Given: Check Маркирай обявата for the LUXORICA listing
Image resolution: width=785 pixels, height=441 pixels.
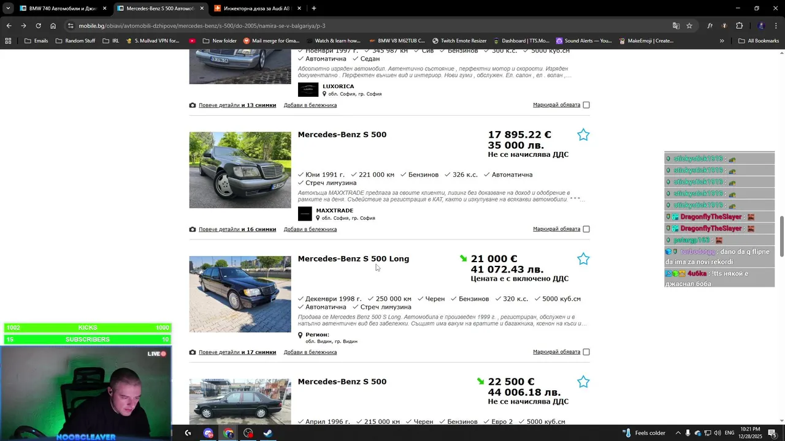Looking at the screenshot, I should tap(586, 105).
